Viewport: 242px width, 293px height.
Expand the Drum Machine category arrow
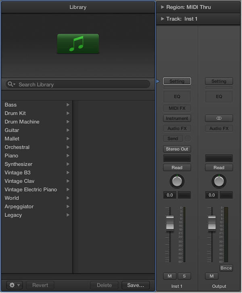(x=68, y=121)
